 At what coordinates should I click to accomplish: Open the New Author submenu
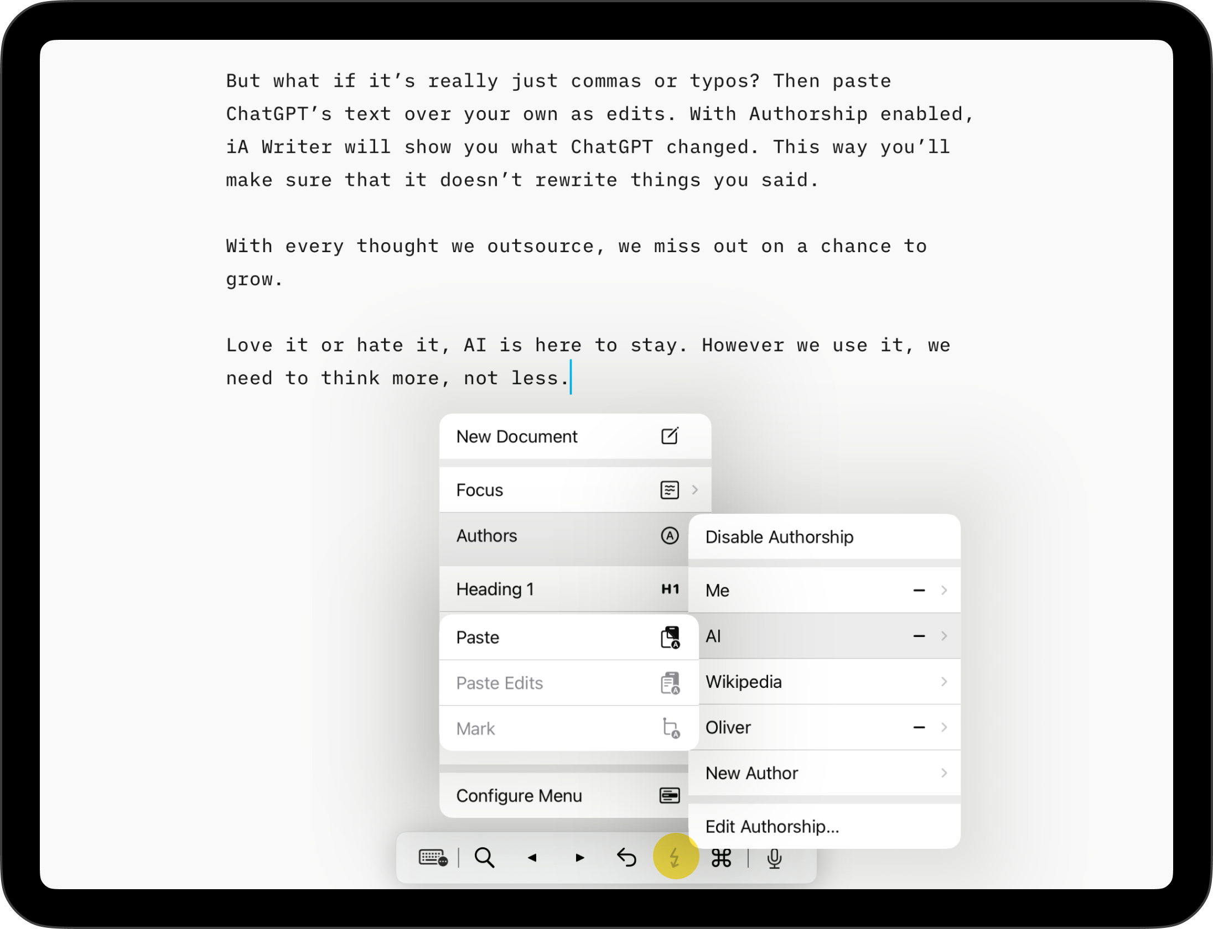[x=944, y=773]
